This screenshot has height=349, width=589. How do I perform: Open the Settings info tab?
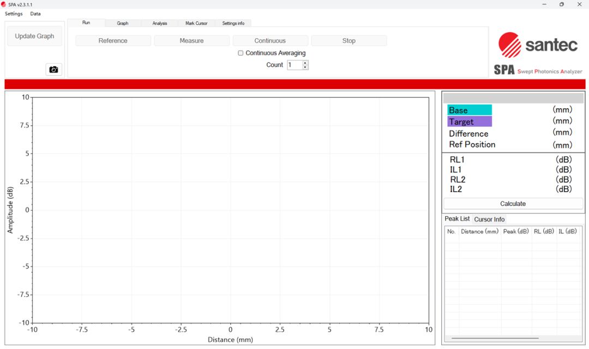tap(233, 23)
